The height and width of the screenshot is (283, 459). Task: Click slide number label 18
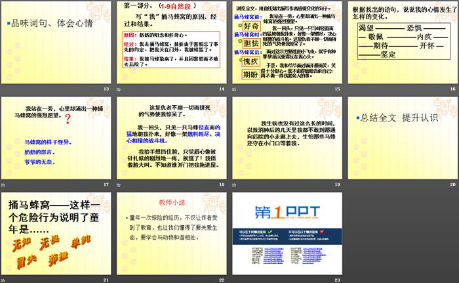pyautogui.click(x=222, y=185)
